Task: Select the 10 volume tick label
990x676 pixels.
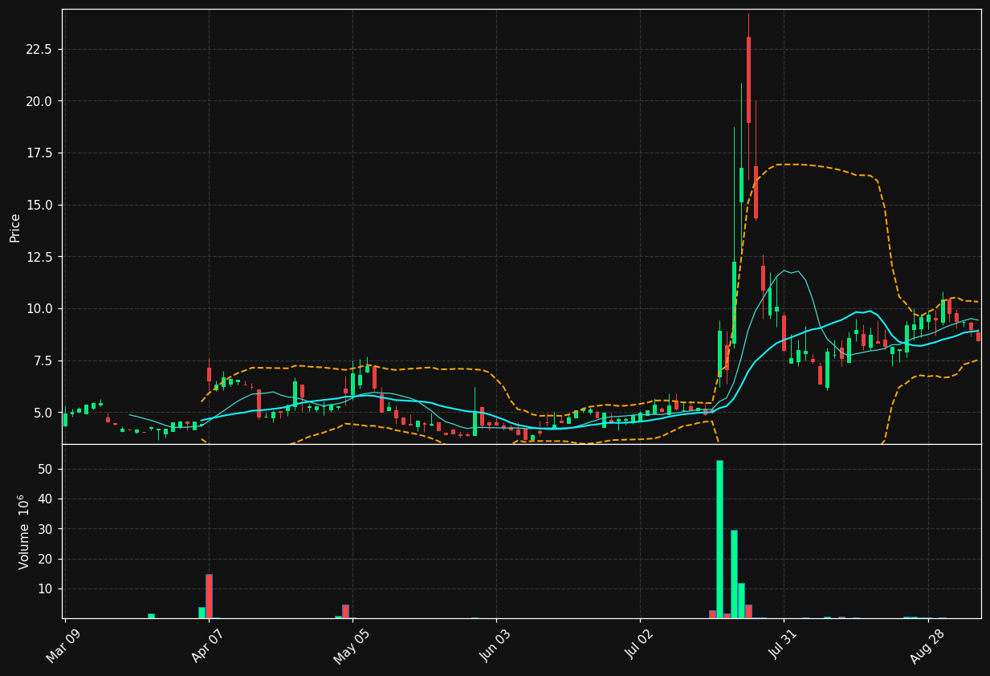Action: coord(45,589)
